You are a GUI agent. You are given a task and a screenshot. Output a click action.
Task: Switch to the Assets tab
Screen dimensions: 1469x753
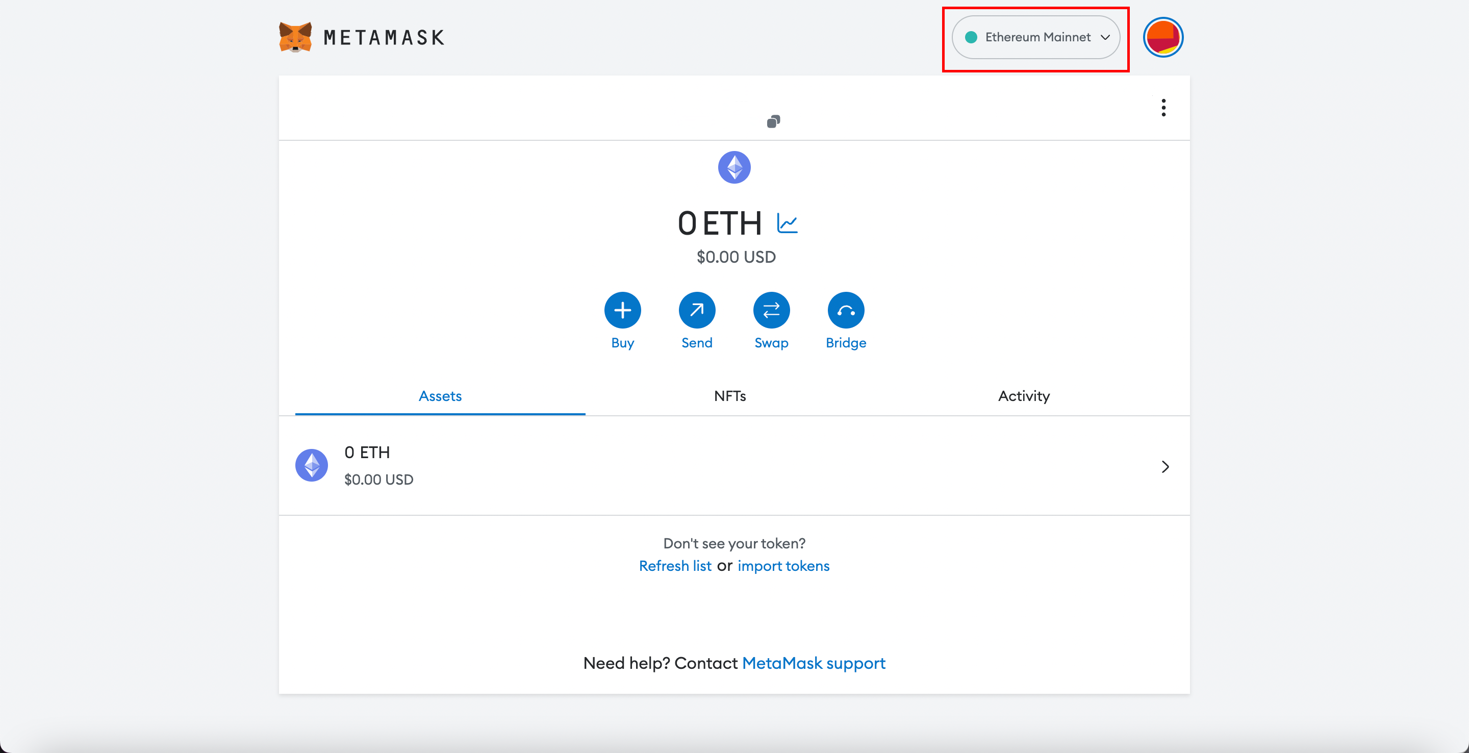pos(440,396)
